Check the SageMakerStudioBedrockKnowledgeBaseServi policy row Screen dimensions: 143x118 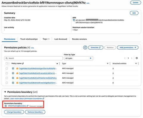coord(7,83)
